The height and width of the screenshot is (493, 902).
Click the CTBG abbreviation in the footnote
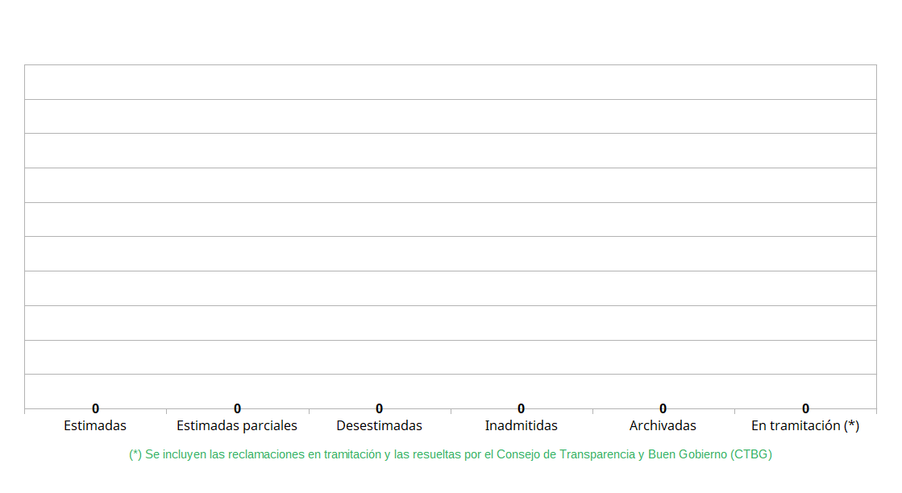pos(751,454)
